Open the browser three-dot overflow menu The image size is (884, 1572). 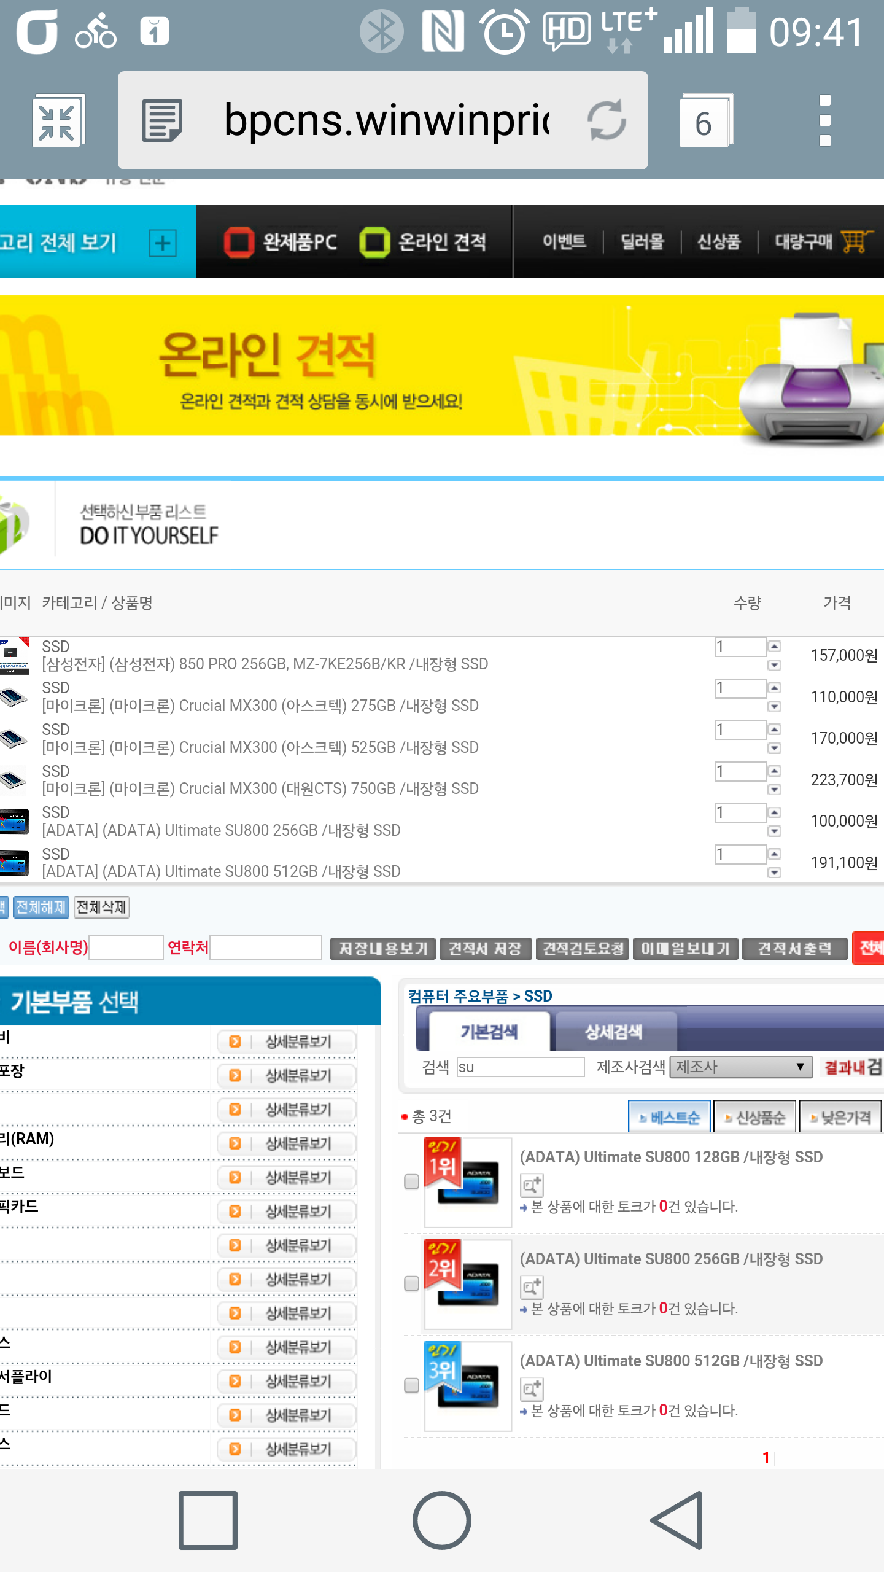(825, 120)
